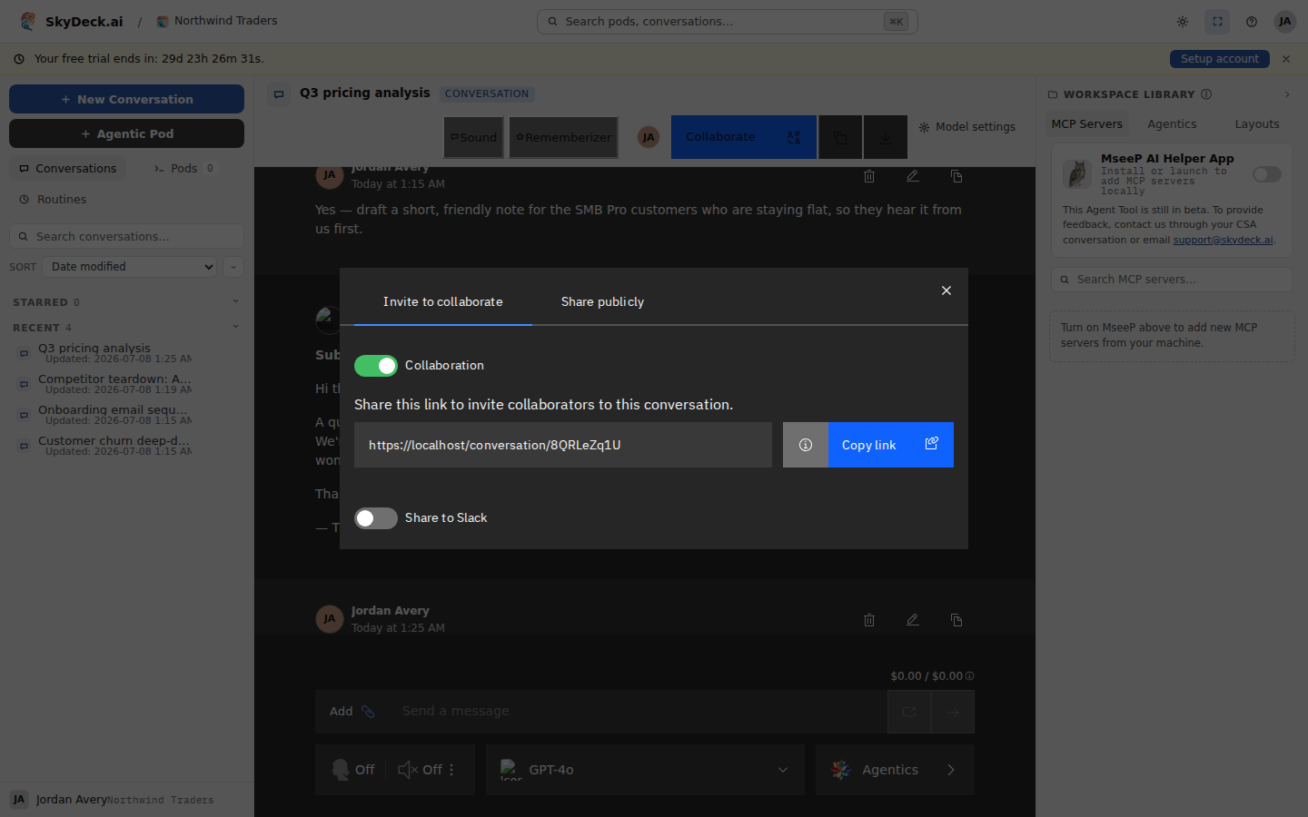Open the JA user avatar menu in header
1308x817 pixels.
1284,22
